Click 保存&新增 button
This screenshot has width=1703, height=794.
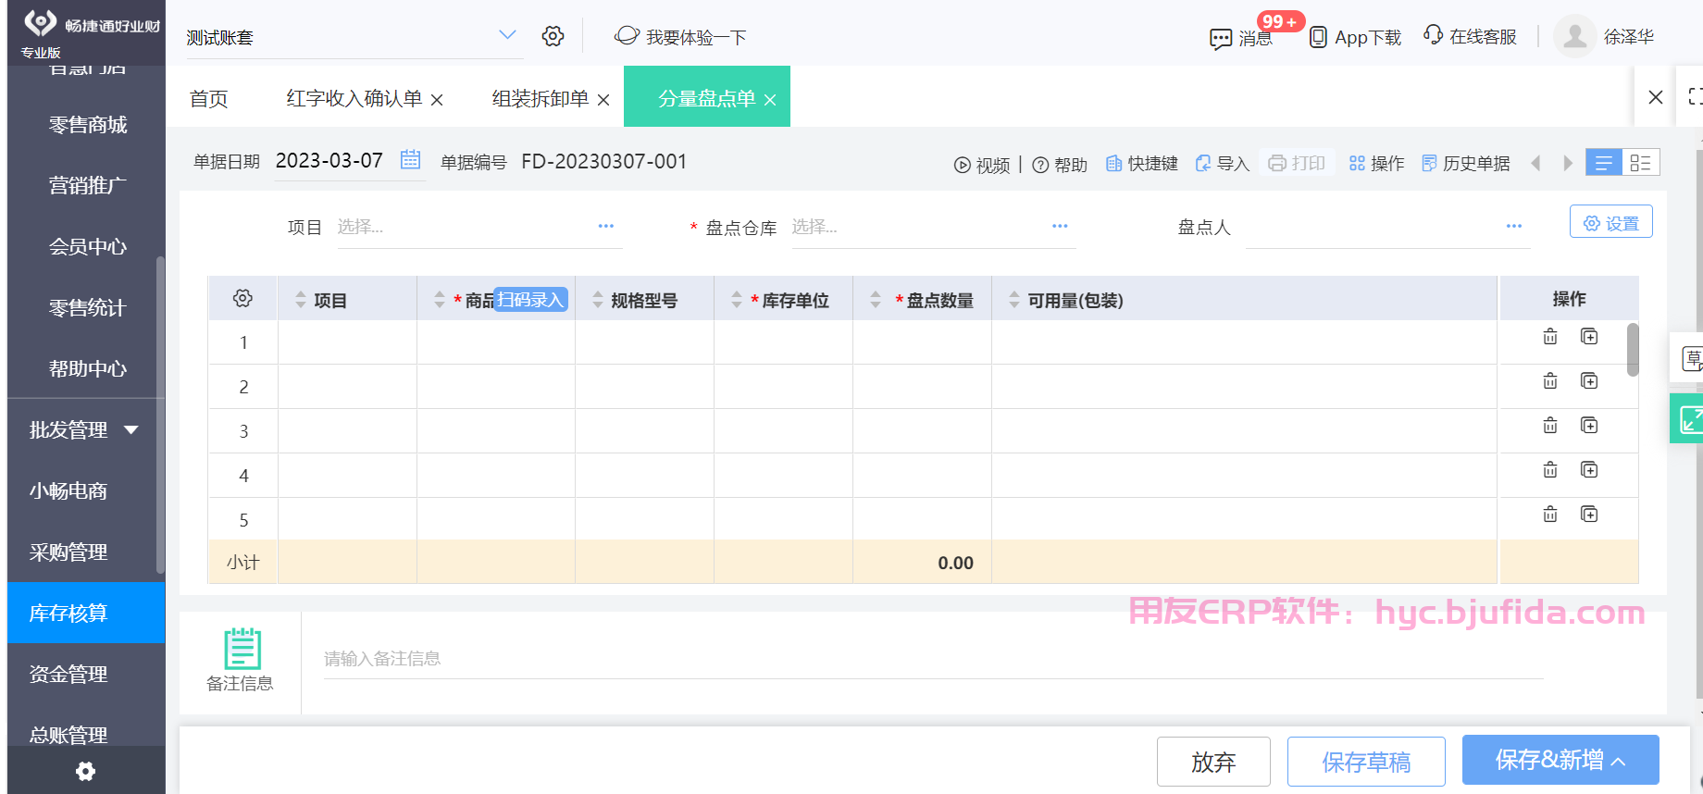[x=1560, y=760]
